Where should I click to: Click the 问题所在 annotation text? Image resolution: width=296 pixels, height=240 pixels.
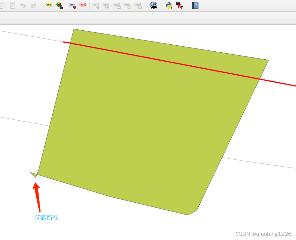coord(47,218)
